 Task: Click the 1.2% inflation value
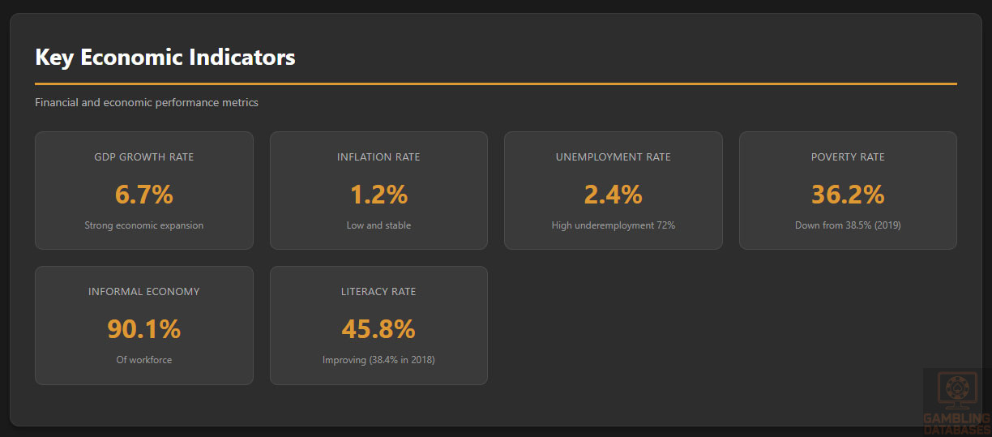[x=378, y=195]
